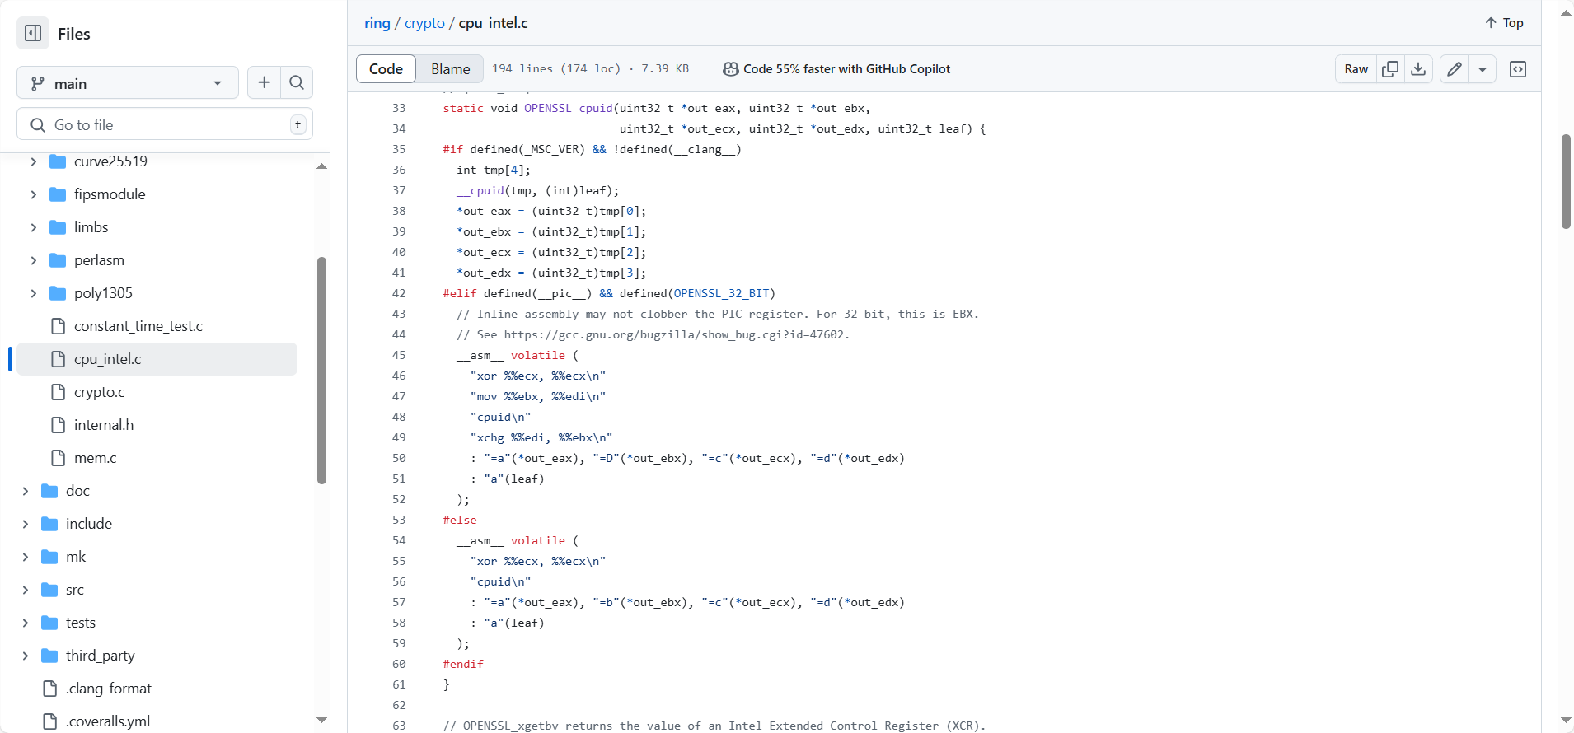Click the GitHub Copilot promo link
1574x733 pixels.
click(x=836, y=69)
